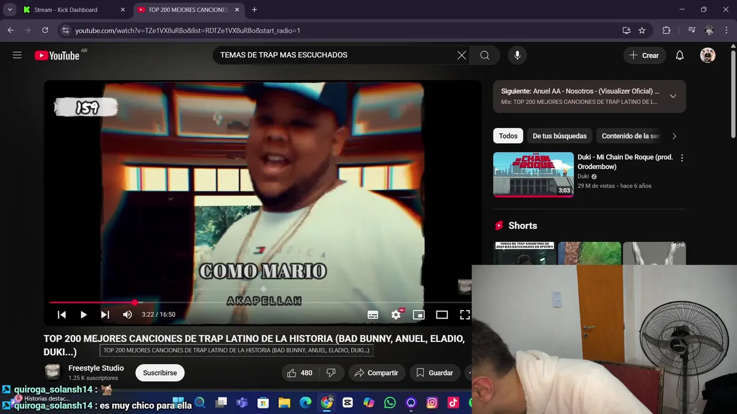This screenshot has width=737, height=414.
Task: Run search with magnifier button
Action: click(x=485, y=55)
